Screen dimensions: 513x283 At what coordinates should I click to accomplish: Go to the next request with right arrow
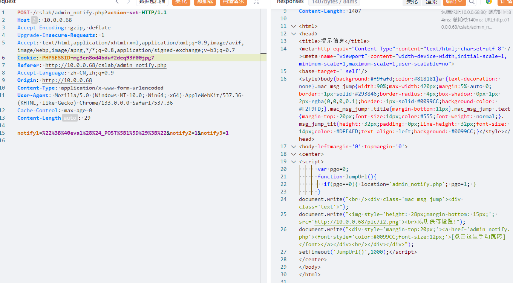pyautogui.click(x=128, y=2)
